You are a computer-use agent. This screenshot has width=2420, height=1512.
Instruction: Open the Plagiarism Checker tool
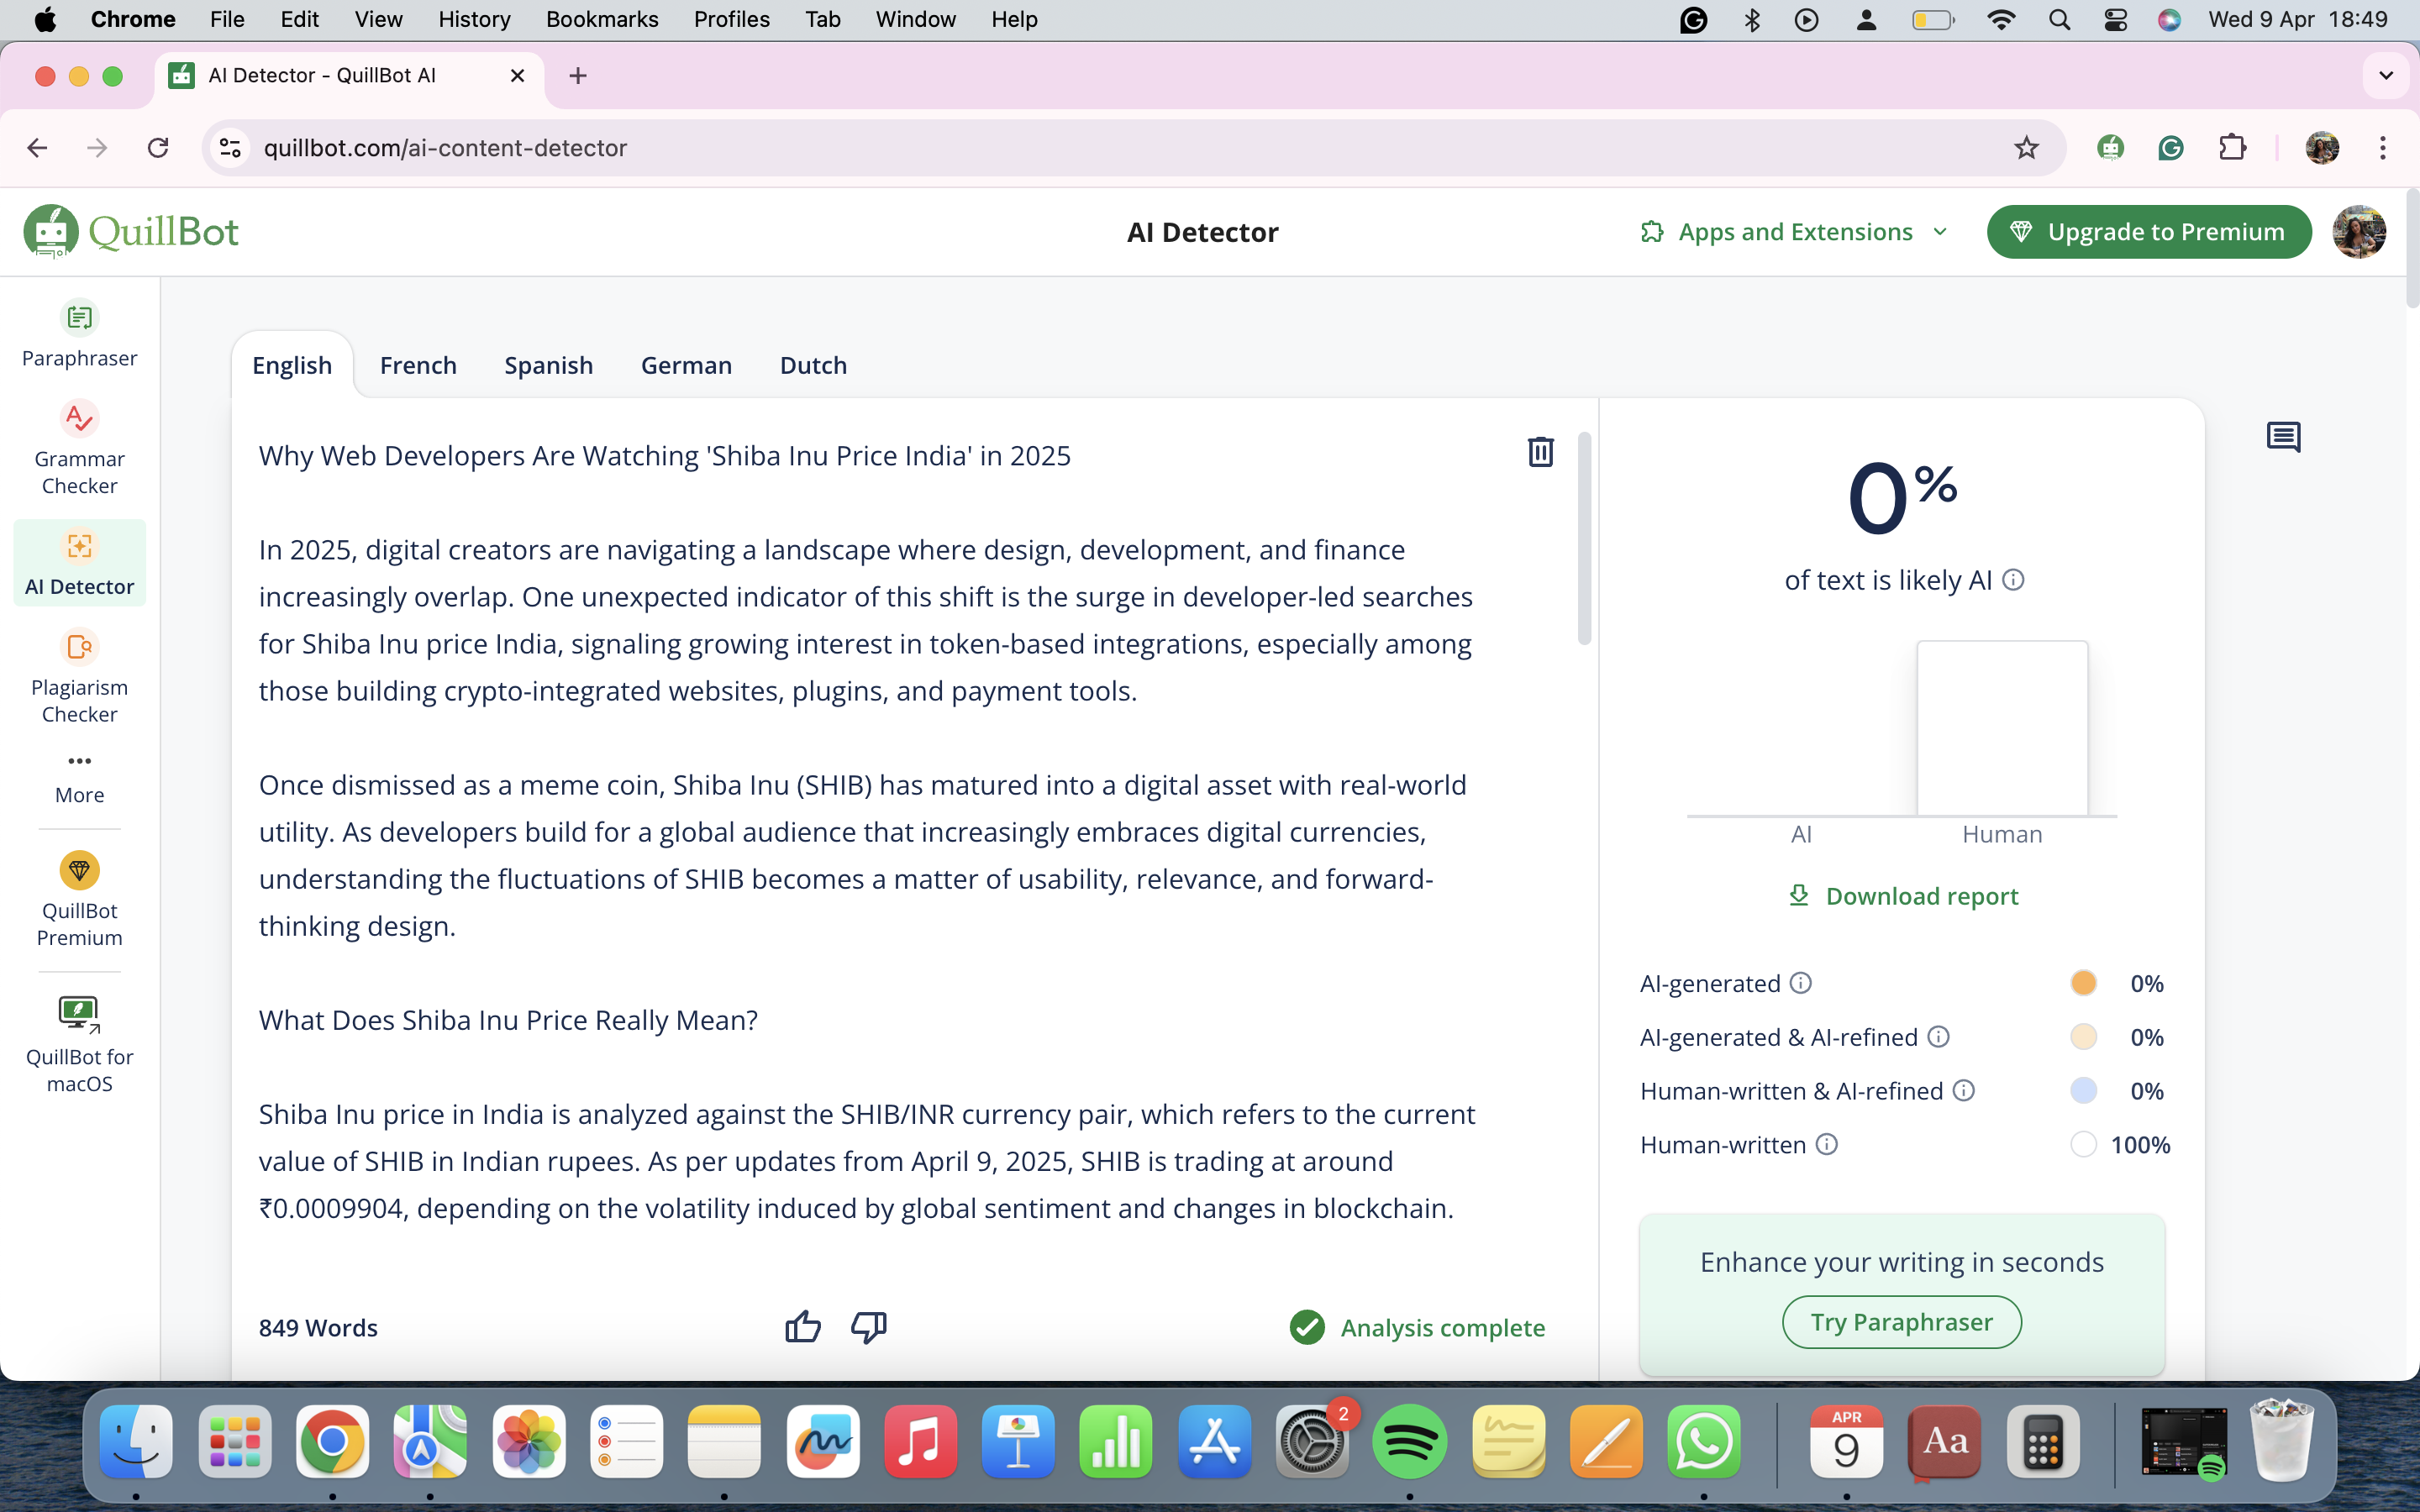pyautogui.click(x=79, y=677)
